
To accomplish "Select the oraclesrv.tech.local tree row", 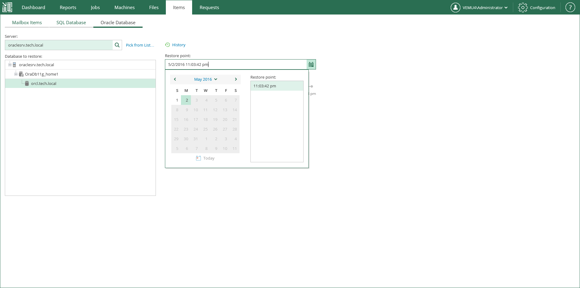I will [x=80, y=65].
